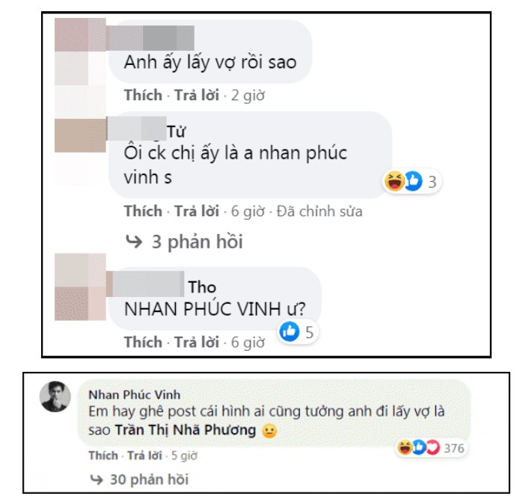Click the laughing emoji reaction on Tử's comment
The height and width of the screenshot is (502, 526).
pyautogui.click(x=394, y=181)
